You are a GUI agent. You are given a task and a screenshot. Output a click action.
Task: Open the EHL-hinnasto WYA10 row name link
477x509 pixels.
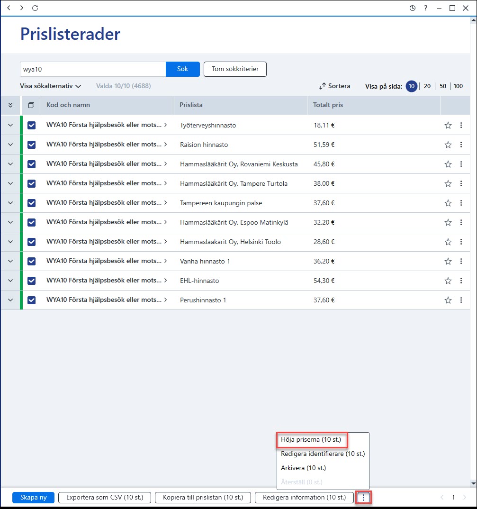(x=107, y=280)
